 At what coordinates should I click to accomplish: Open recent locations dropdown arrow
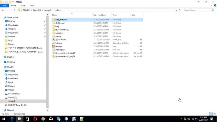point(11,10)
